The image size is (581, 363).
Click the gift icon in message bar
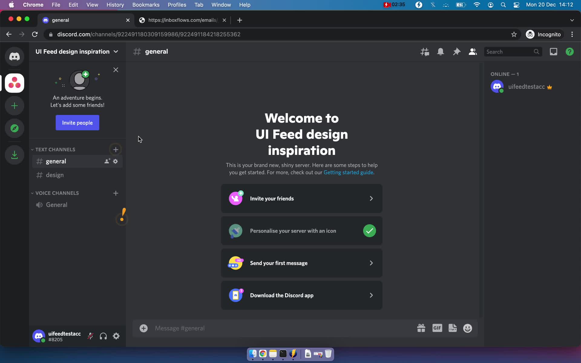click(x=421, y=328)
